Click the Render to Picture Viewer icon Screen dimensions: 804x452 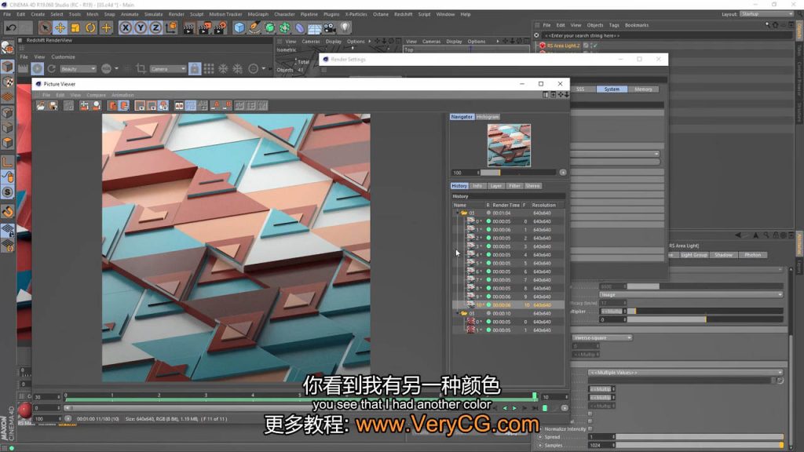(204, 27)
